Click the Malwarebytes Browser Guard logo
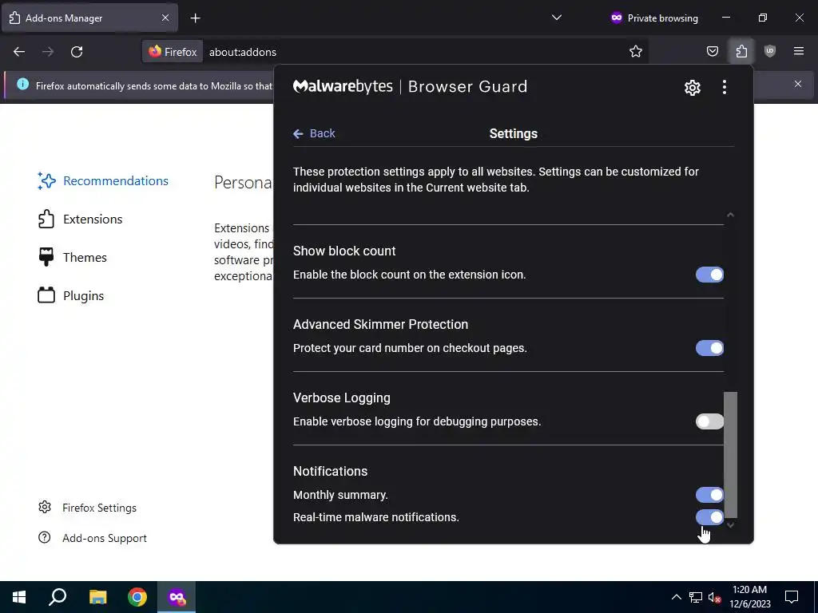 click(x=410, y=86)
